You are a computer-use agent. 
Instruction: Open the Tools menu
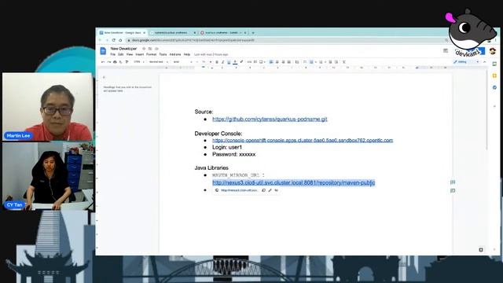pos(163,54)
